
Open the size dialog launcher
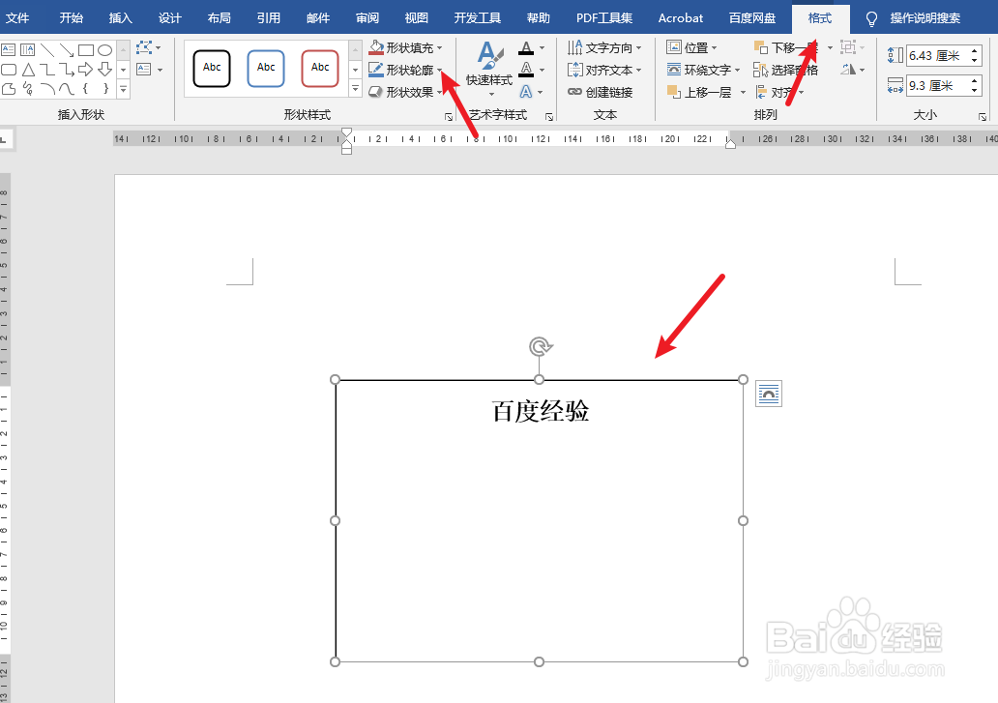[983, 116]
